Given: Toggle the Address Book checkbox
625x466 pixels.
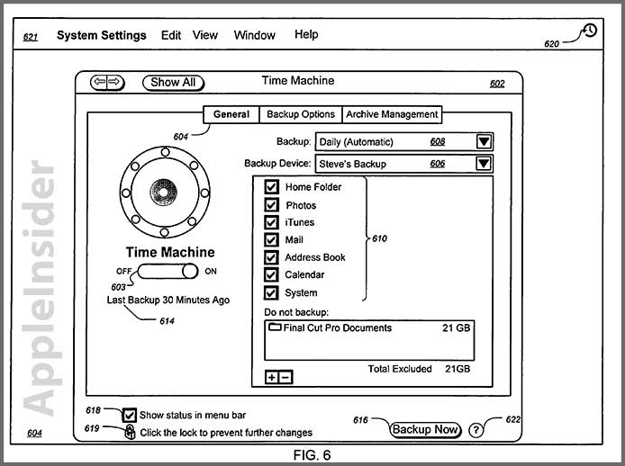Looking at the screenshot, I should coord(271,257).
